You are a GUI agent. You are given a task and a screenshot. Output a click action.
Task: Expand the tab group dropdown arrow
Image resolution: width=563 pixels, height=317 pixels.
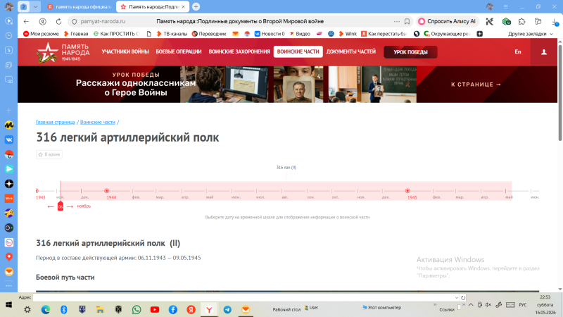(x=35, y=7)
